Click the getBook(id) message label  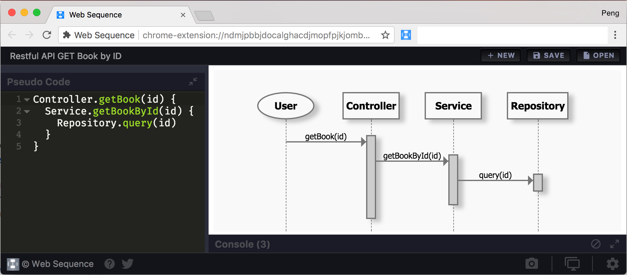click(326, 137)
